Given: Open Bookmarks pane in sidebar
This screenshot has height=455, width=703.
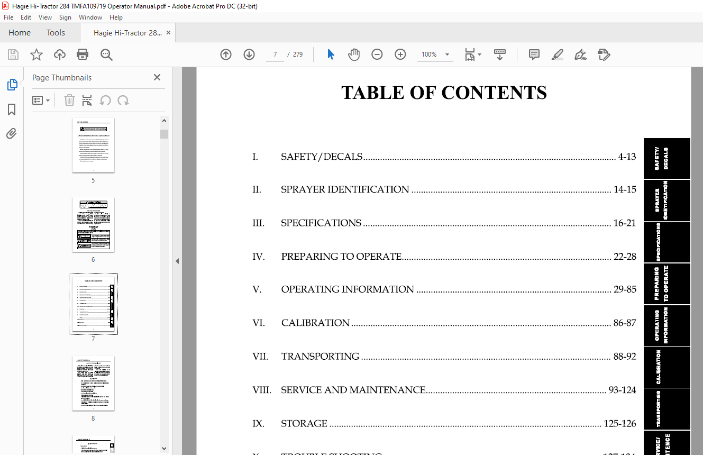Looking at the screenshot, I should tap(12, 110).
